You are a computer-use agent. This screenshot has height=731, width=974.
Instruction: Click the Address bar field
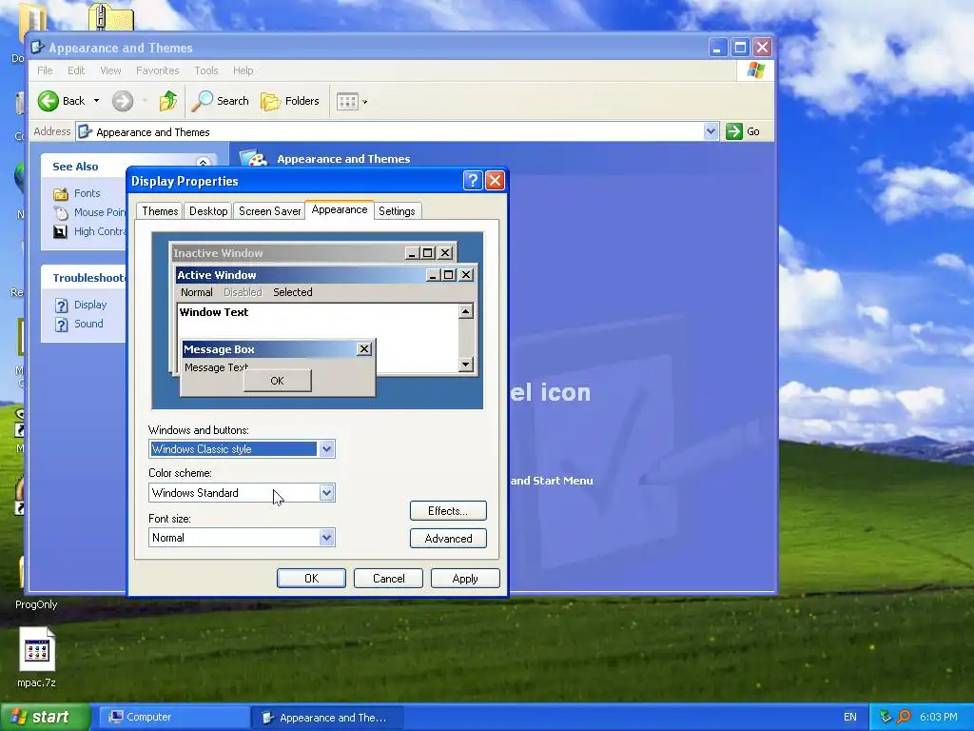click(x=398, y=131)
